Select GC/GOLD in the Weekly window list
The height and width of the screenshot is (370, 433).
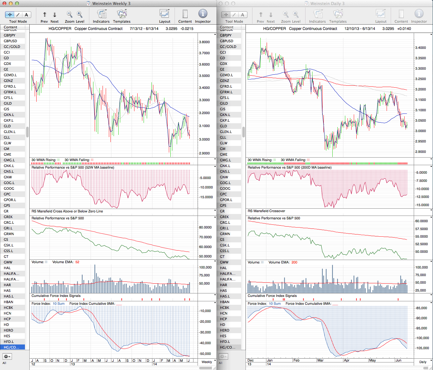(x=12, y=47)
